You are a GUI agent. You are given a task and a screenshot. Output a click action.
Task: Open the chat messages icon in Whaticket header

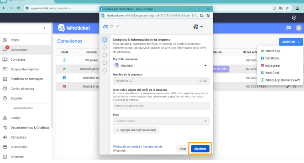288,28
